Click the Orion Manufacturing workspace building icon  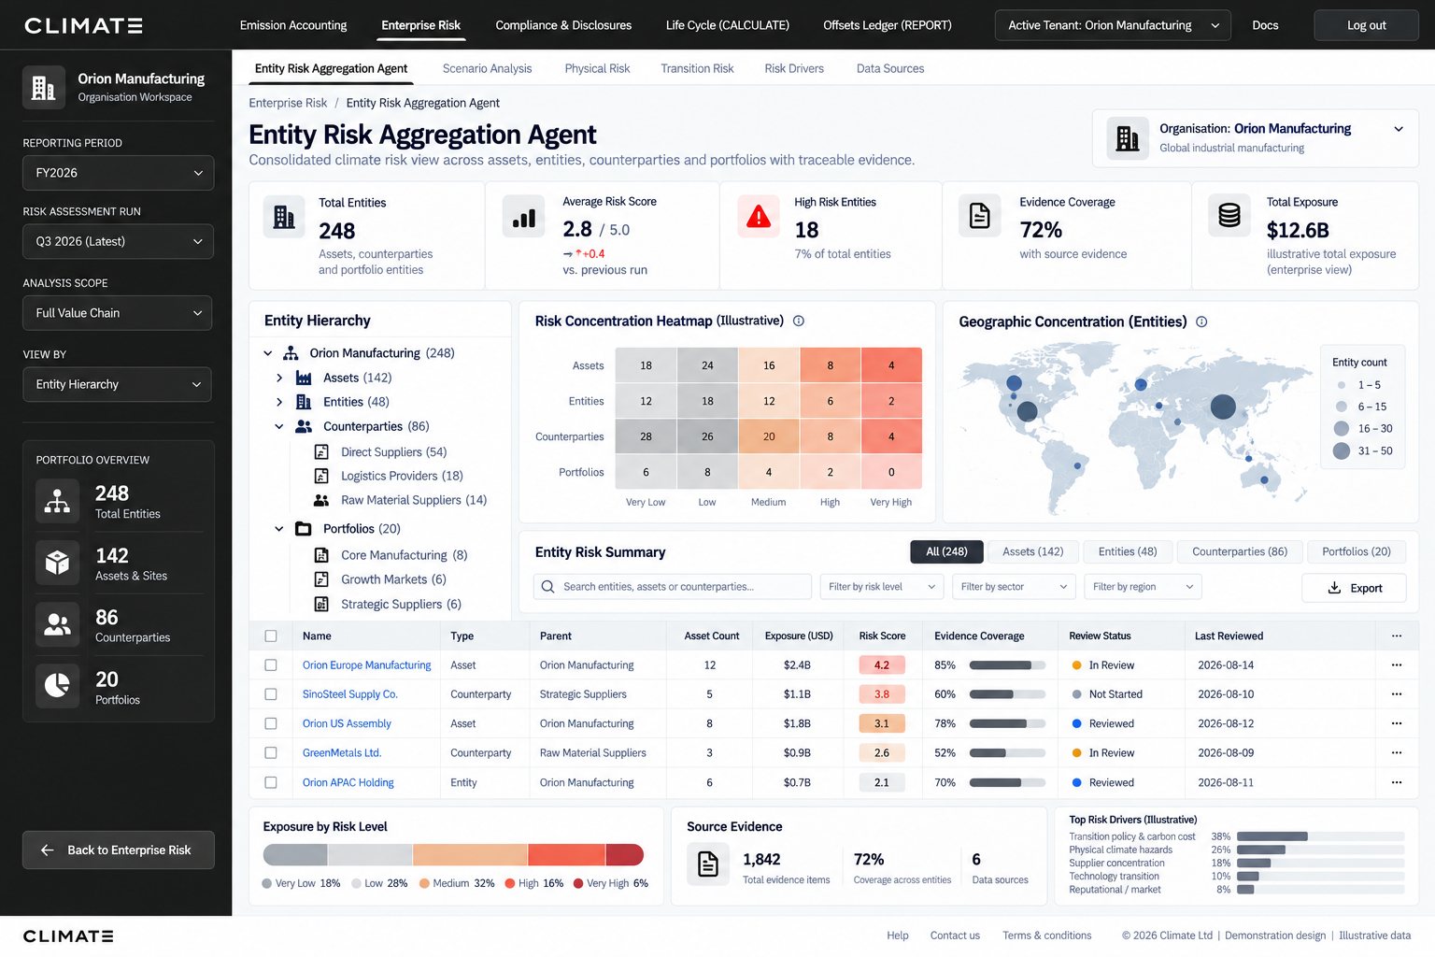point(44,88)
